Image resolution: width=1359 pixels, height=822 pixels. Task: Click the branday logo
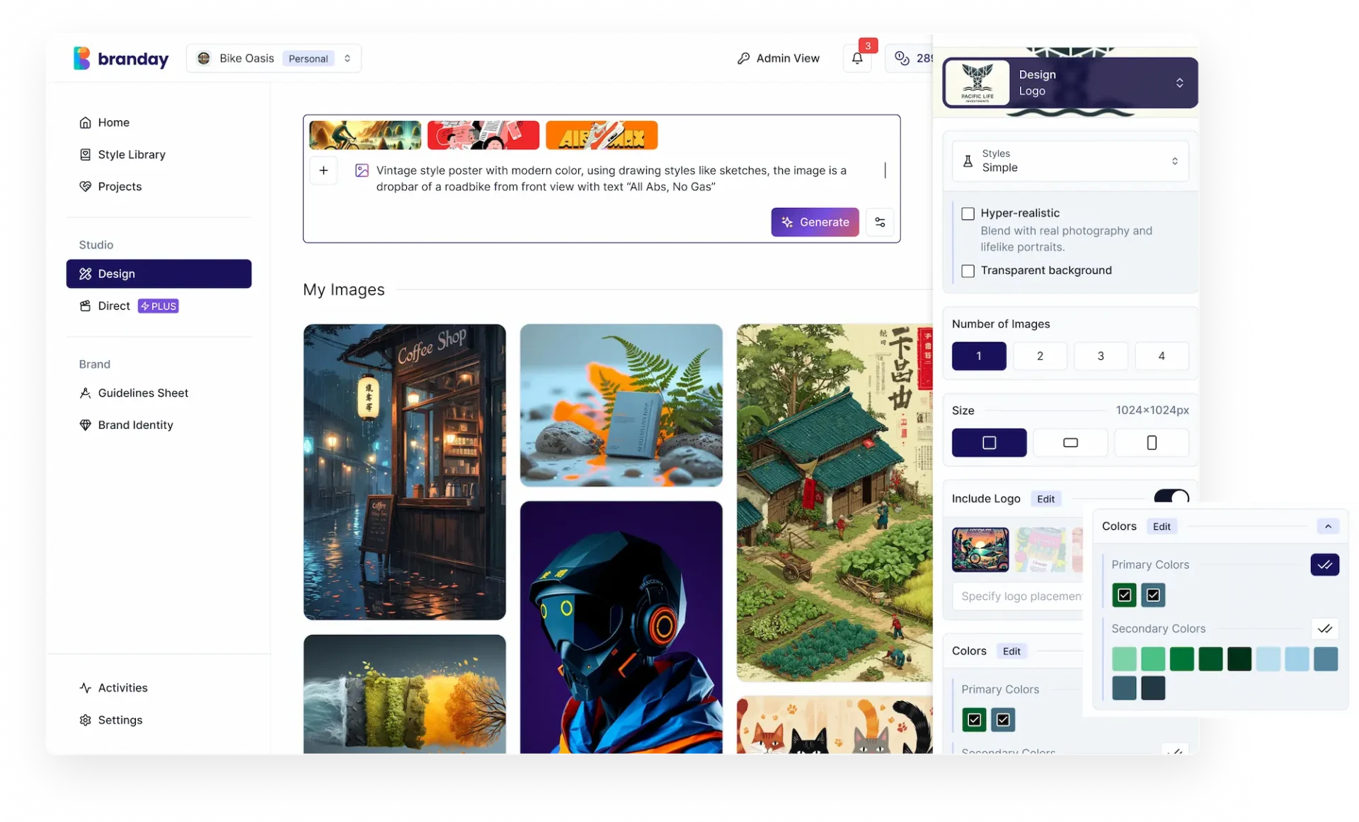click(121, 58)
